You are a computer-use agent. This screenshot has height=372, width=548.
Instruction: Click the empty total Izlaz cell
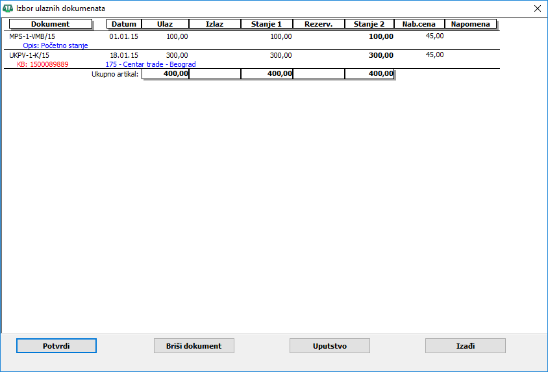click(x=215, y=74)
